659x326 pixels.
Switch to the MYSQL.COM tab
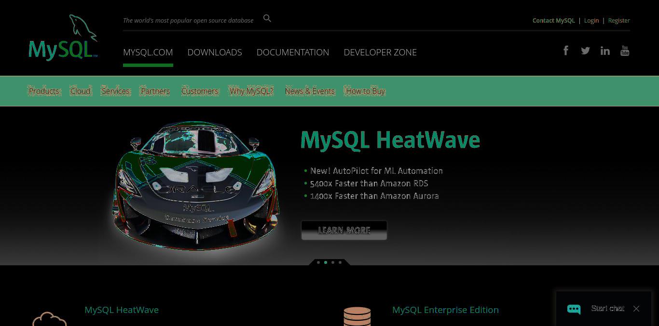(148, 52)
